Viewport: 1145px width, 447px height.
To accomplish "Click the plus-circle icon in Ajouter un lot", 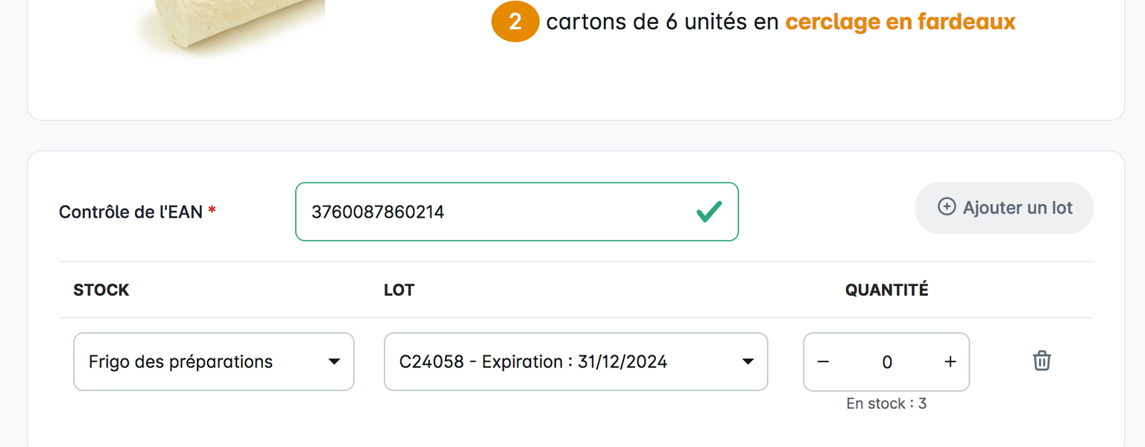I will [947, 207].
